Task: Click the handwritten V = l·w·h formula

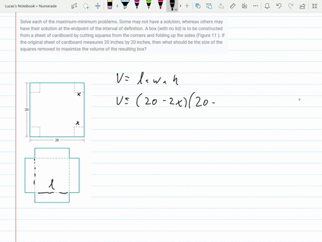Action: 148,79
